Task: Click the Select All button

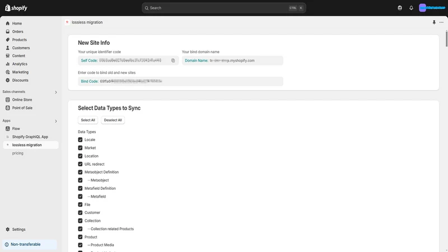Action: [x=88, y=120]
